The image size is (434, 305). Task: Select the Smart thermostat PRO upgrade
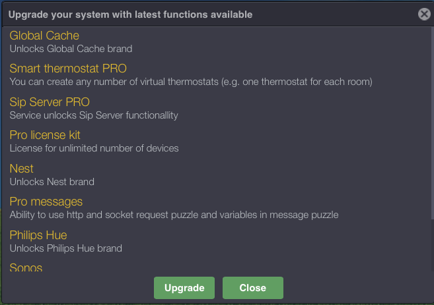tap(68, 69)
